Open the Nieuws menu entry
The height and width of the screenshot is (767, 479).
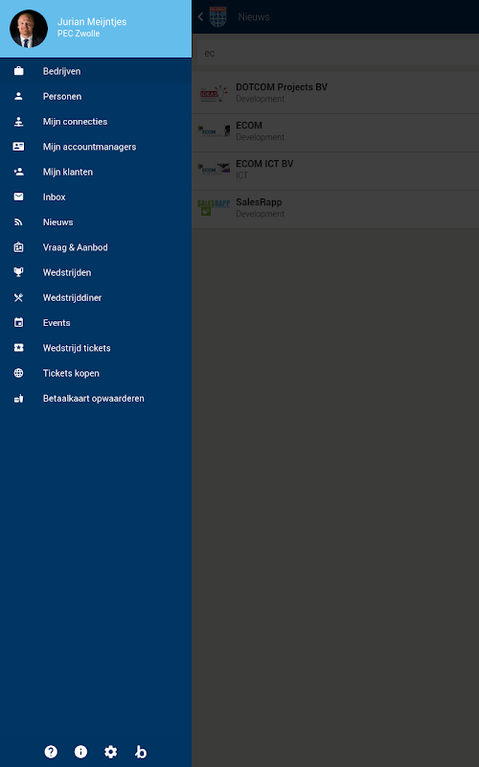tap(96, 222)
